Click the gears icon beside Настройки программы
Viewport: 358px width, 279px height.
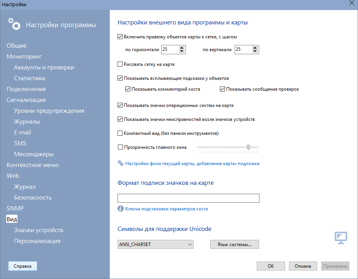tap(14, 24)
